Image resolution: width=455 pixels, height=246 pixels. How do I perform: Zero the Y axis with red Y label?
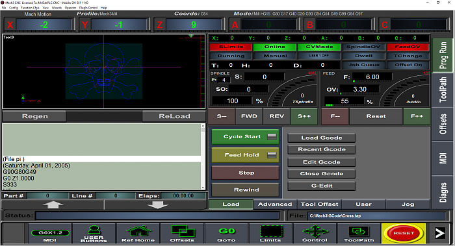pos(84,25)
